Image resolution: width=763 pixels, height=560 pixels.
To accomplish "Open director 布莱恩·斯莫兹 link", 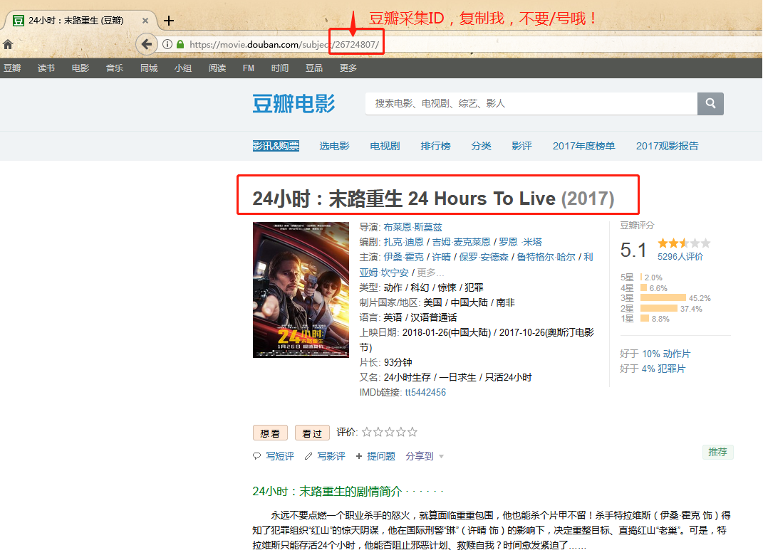I will coord(412,227).
